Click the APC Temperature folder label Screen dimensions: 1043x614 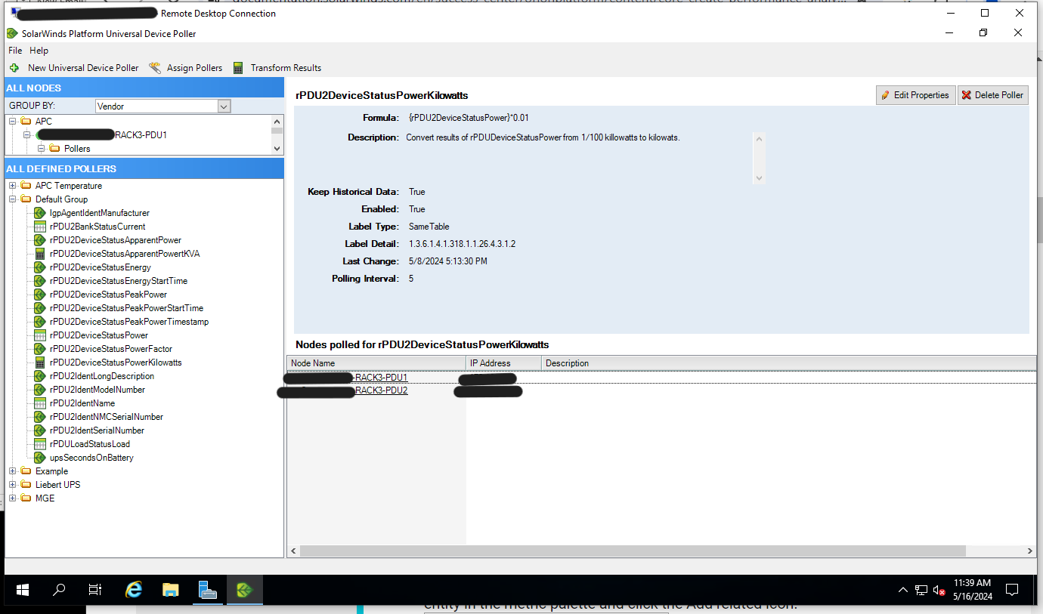click(x=69, y=186)
